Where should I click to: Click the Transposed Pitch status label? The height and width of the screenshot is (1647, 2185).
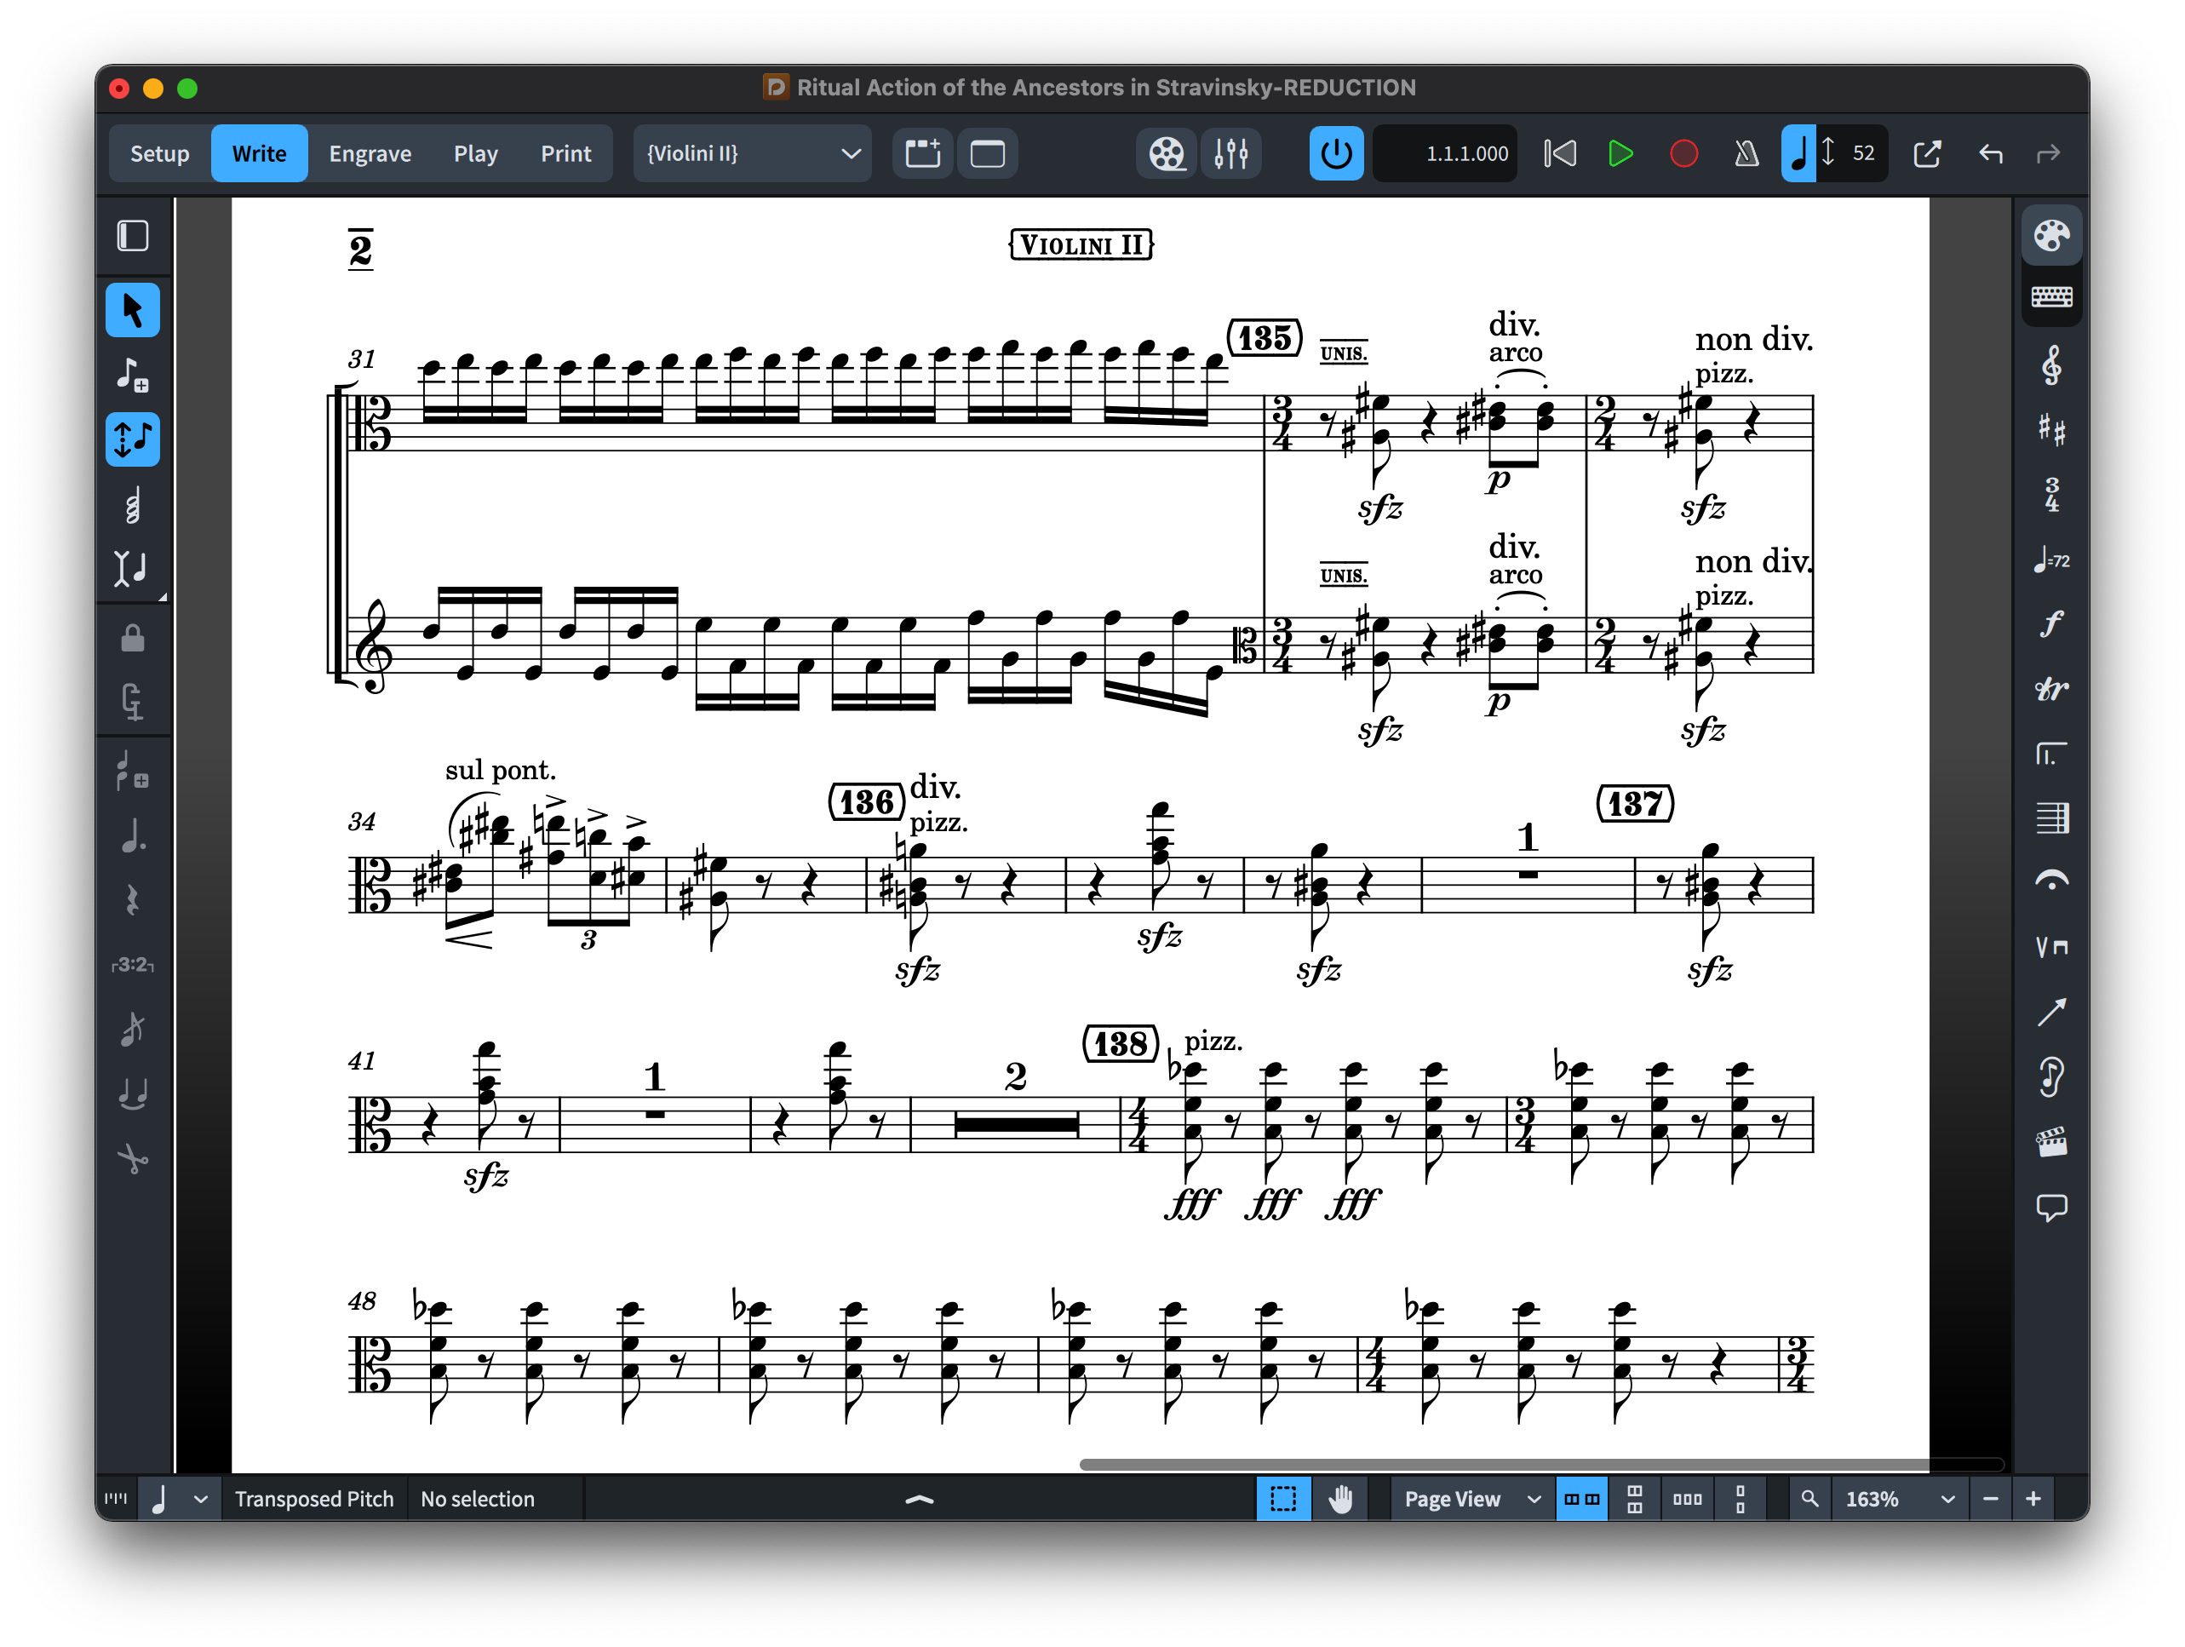[x=314, y=1499]
